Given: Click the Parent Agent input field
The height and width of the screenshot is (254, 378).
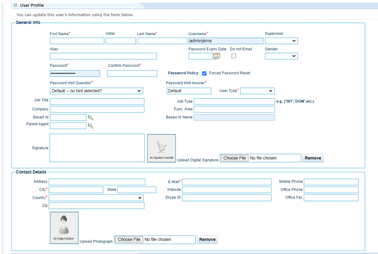Looking at the screenshot, I should 68,126.
